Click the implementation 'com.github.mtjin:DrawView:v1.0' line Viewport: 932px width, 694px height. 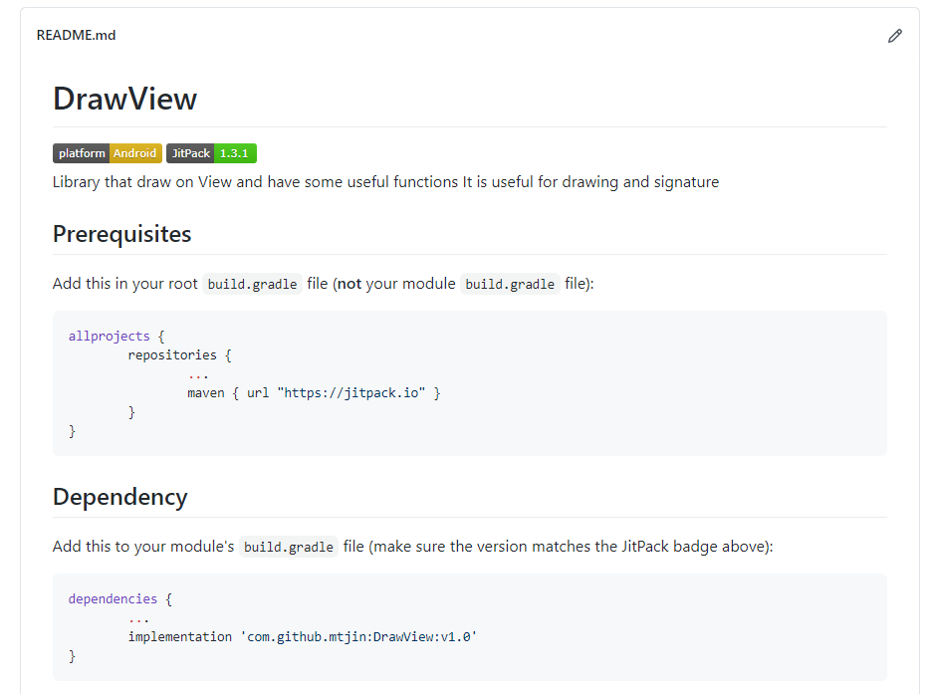pos(303,637)
